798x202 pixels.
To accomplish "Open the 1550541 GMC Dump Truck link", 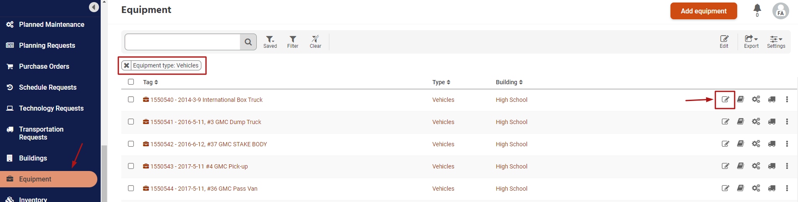I will (x=206, y=122).
